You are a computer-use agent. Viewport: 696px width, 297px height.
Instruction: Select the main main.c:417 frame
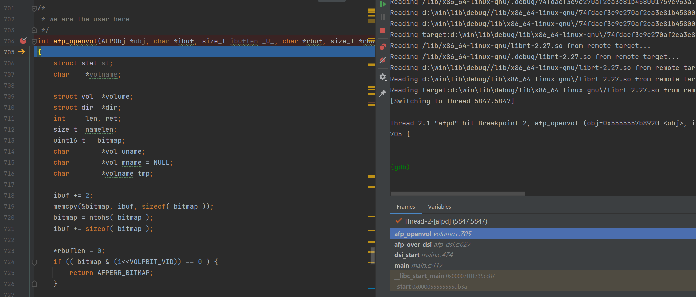[x=543, y=265]
